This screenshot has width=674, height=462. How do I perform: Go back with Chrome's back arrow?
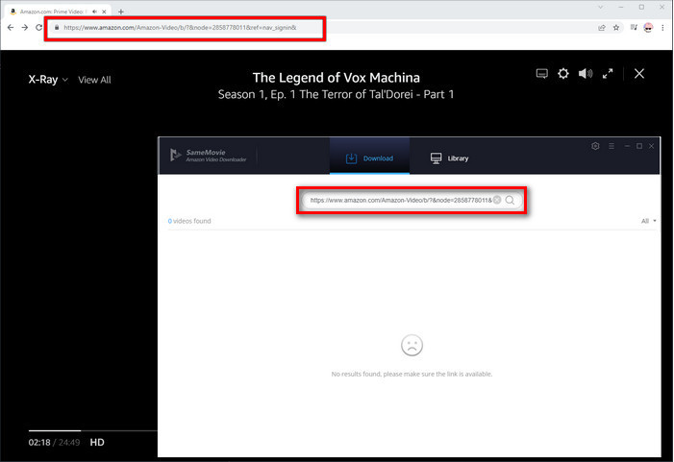pyautogui.click(x=11, y=28)
